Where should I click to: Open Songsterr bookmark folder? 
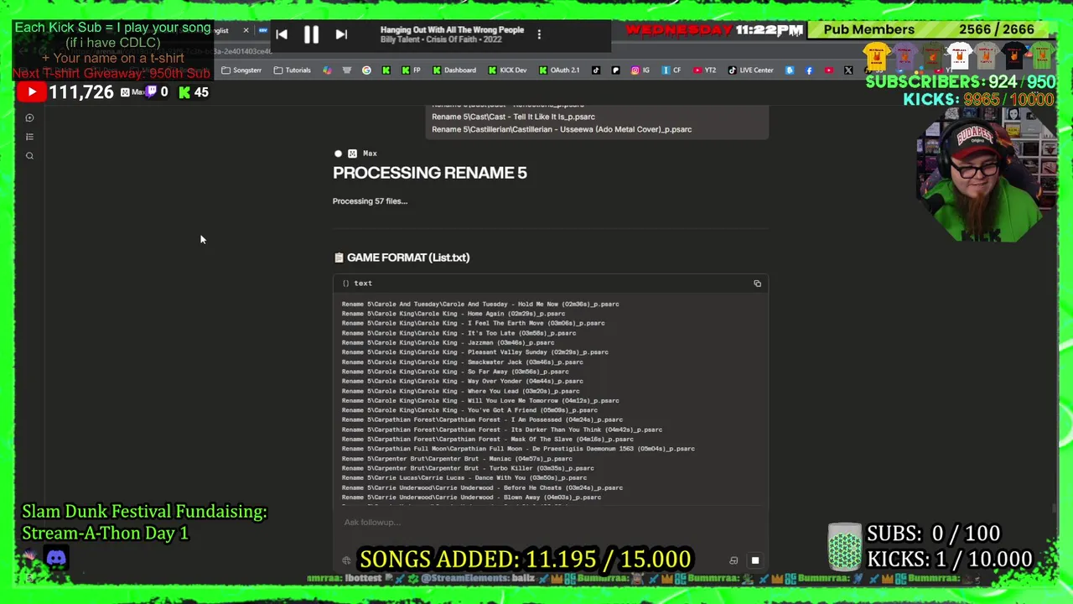pos(241,70)
